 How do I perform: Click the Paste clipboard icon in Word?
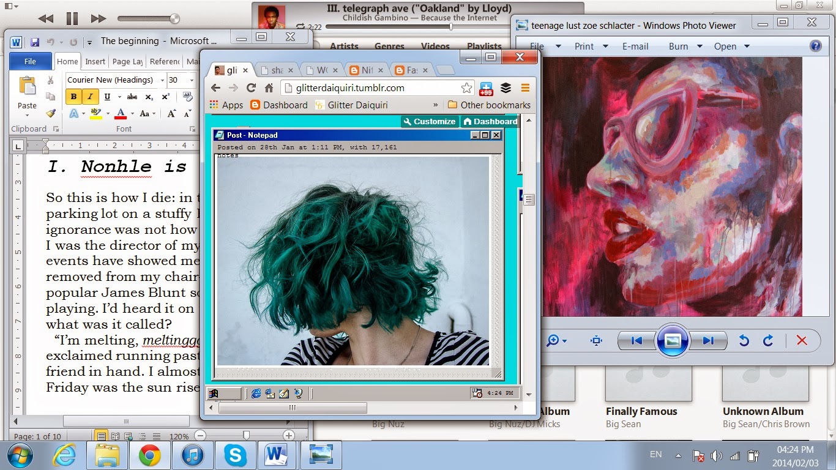point(27,86)
